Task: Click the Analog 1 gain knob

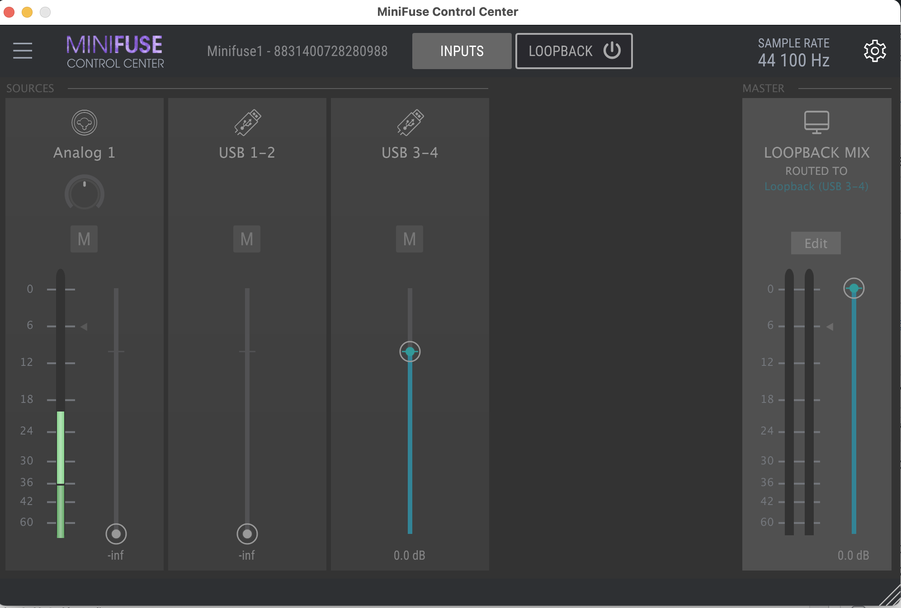Action: [x=85, y=194]
